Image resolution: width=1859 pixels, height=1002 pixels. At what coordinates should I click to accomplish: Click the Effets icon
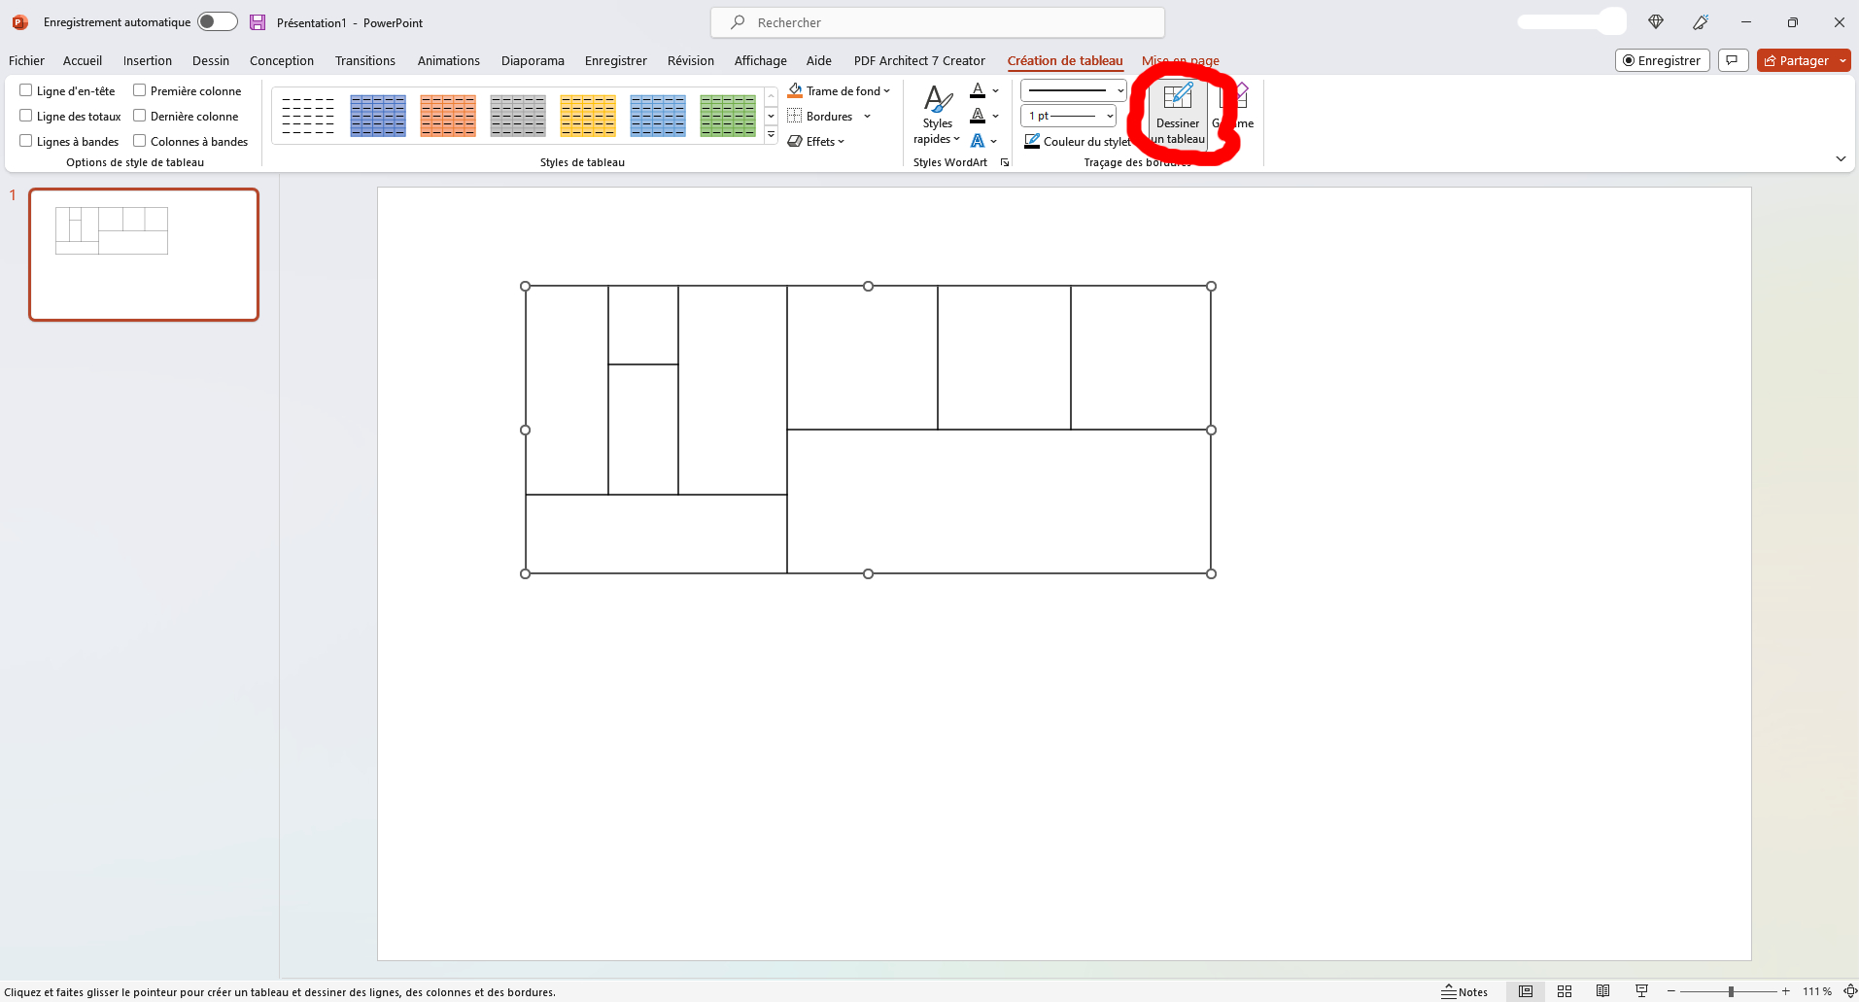tap(817, 141)
